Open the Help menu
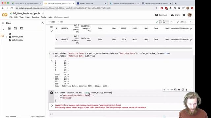Image resolution: width=211 pixels, height=118 pixels. coord(49,17)
